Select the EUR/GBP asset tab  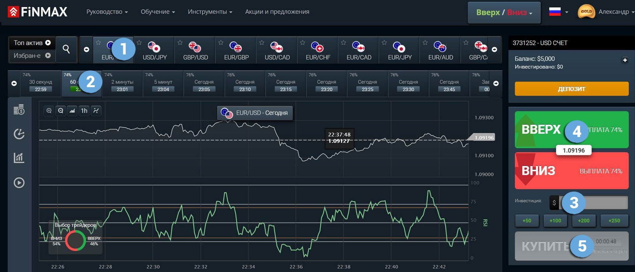[x=236, y=50]
